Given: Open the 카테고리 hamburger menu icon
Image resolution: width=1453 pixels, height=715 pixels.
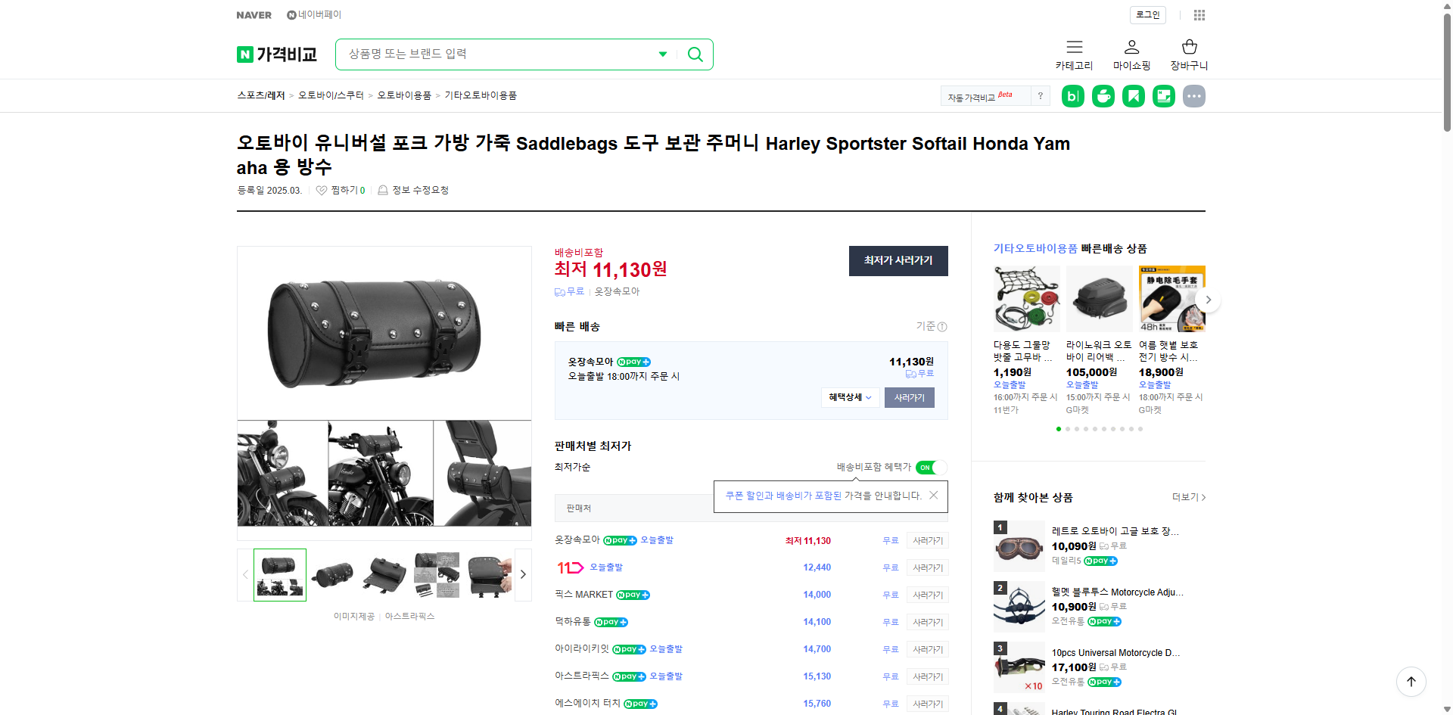Looking at the screenshot, I should click(1074, 47).
